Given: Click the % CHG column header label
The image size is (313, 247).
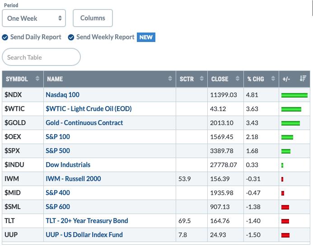Looking at the screenshot, I should click(x=256, y=79).
